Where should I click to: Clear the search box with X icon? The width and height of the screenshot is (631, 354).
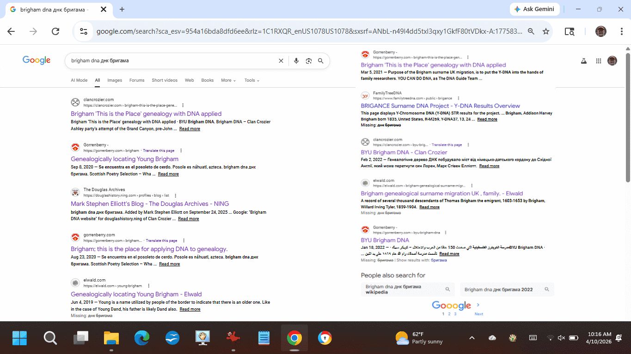tap(281, 61)
